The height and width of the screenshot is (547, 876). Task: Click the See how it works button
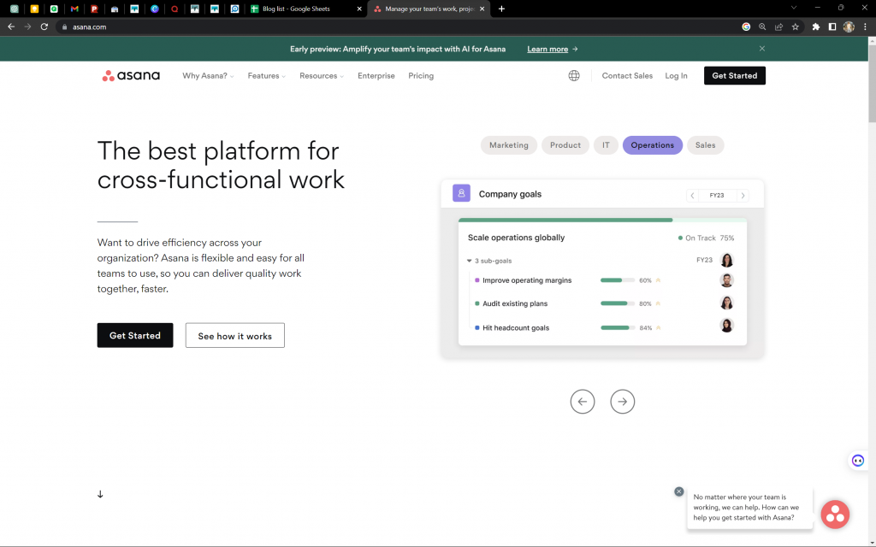tap(234, 336)
